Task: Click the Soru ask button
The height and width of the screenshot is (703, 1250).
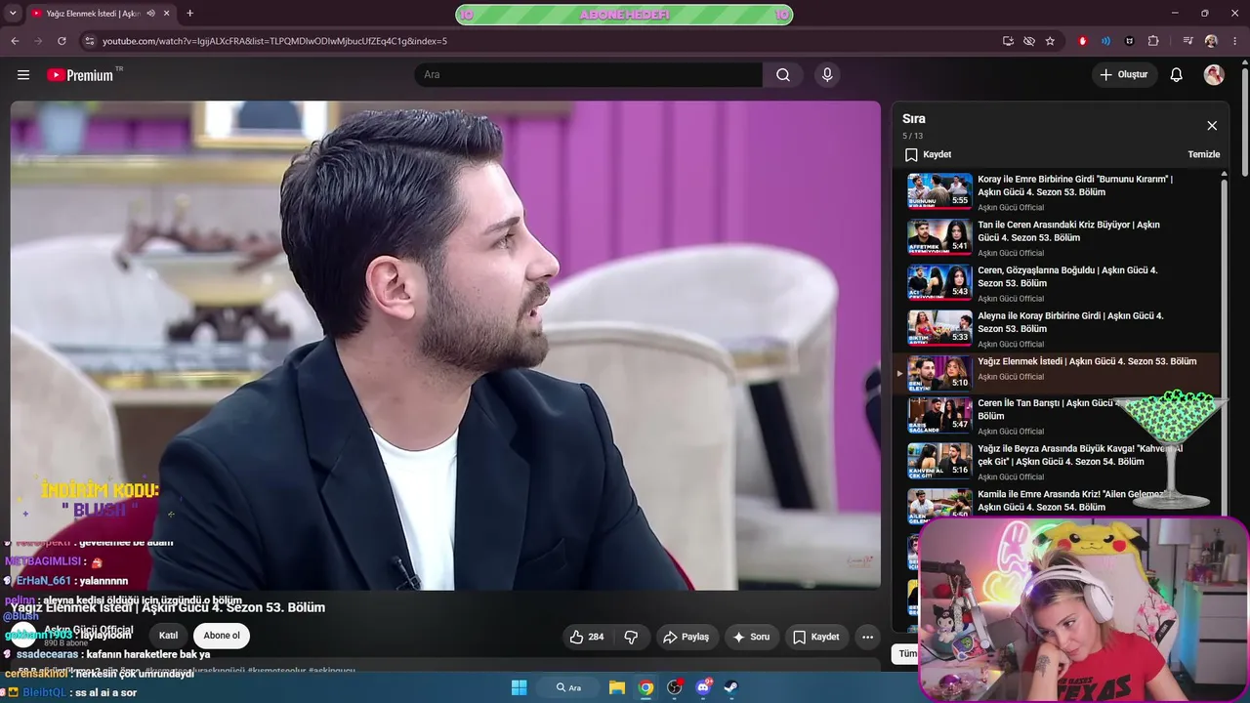Action: (751, 637)
